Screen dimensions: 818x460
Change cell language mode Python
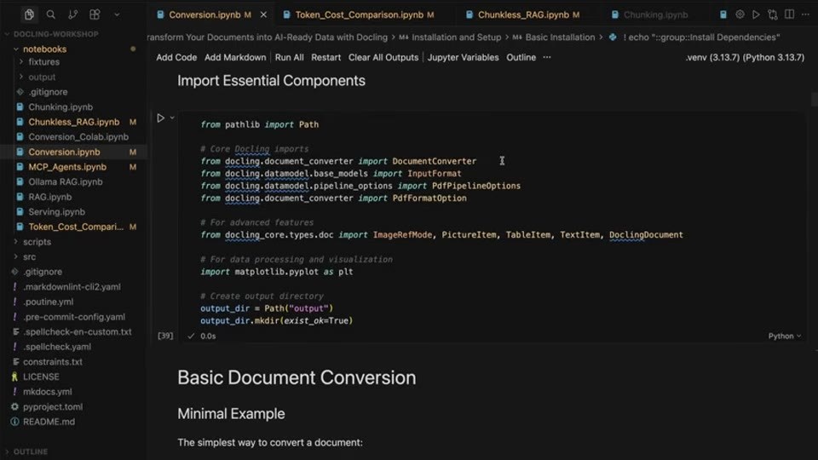coord(784,336)
